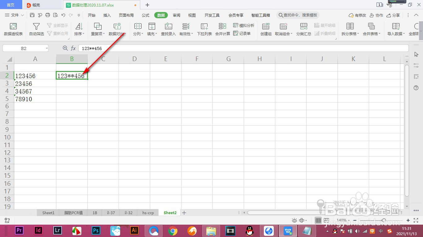Click the formula bar showing 123**456
Viewport: 423px width, 237px height.
[x=243, y=48]
